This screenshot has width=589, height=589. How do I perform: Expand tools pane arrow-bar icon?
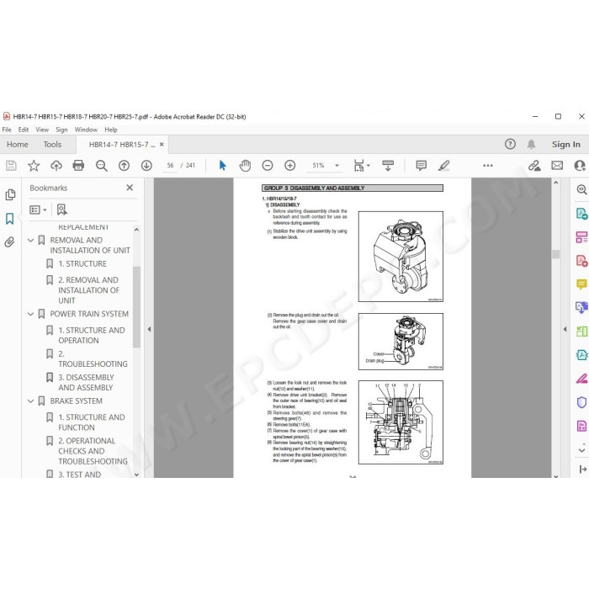click(582, 469)
